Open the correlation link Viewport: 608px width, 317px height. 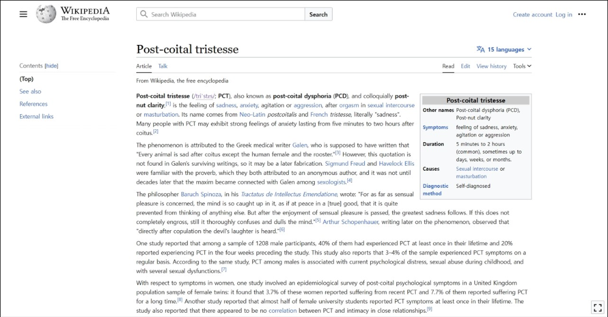[283, 311]
